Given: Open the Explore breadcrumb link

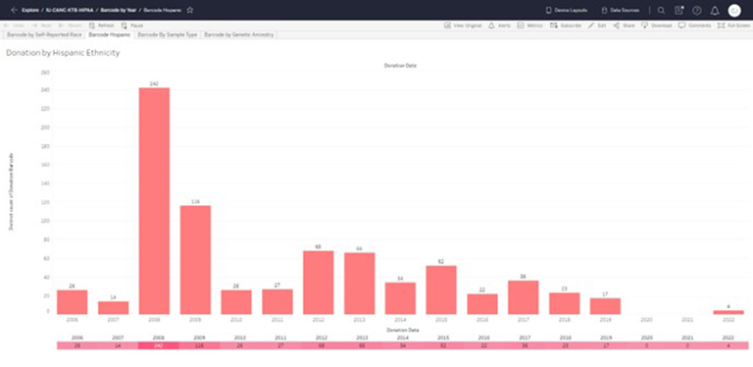Looking at the screenshot, I should coord(30,10).
